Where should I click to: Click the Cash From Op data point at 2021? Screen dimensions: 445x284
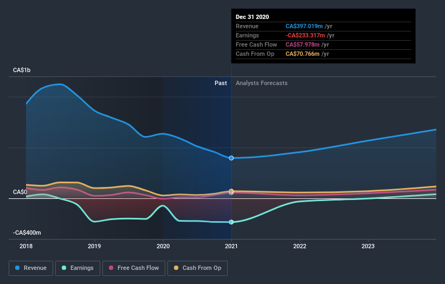231,191
